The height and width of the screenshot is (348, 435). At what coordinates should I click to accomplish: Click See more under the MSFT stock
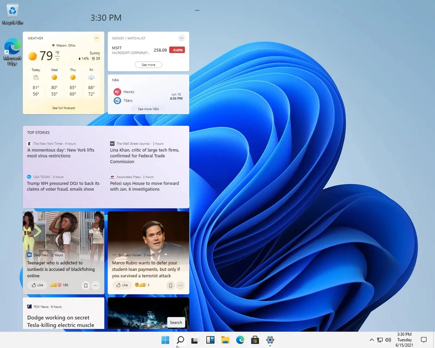point(148,64)
